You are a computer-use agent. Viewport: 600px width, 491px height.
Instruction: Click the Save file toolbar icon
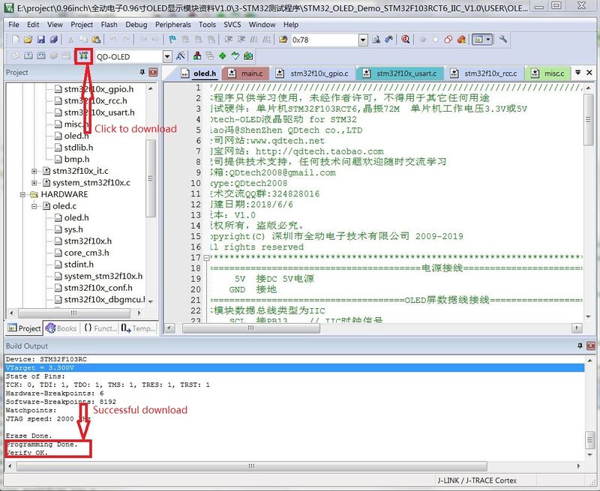41,40
